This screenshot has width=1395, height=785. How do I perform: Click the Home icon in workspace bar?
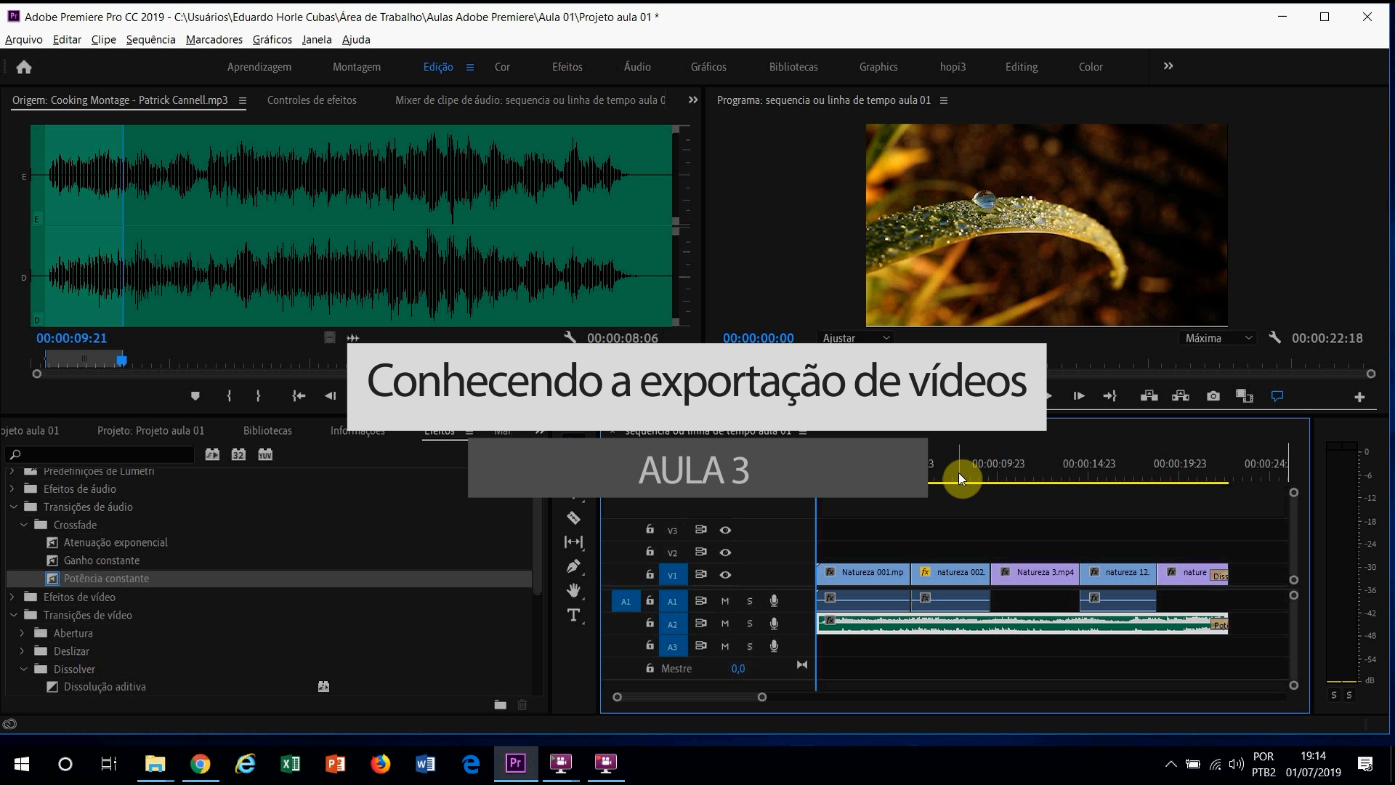24,67
